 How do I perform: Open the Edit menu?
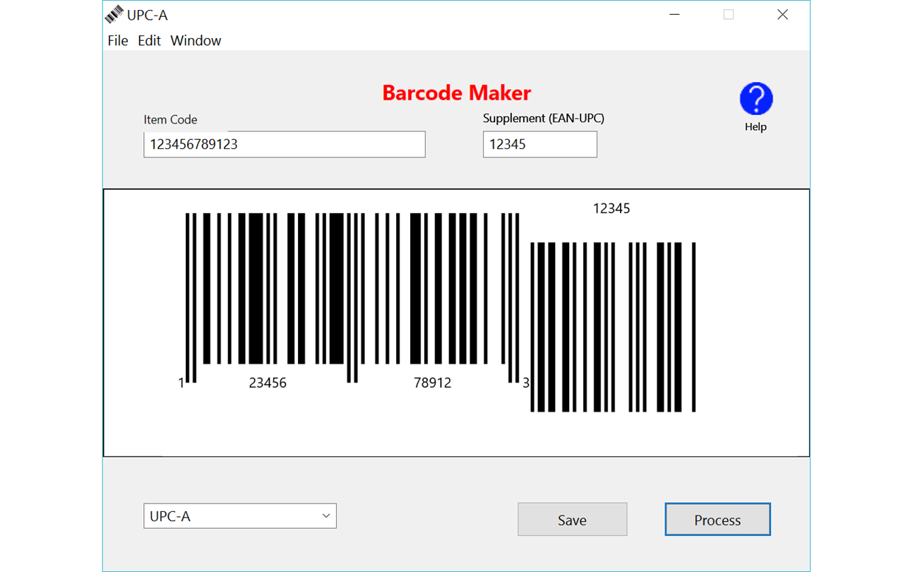tap(149, 41)
